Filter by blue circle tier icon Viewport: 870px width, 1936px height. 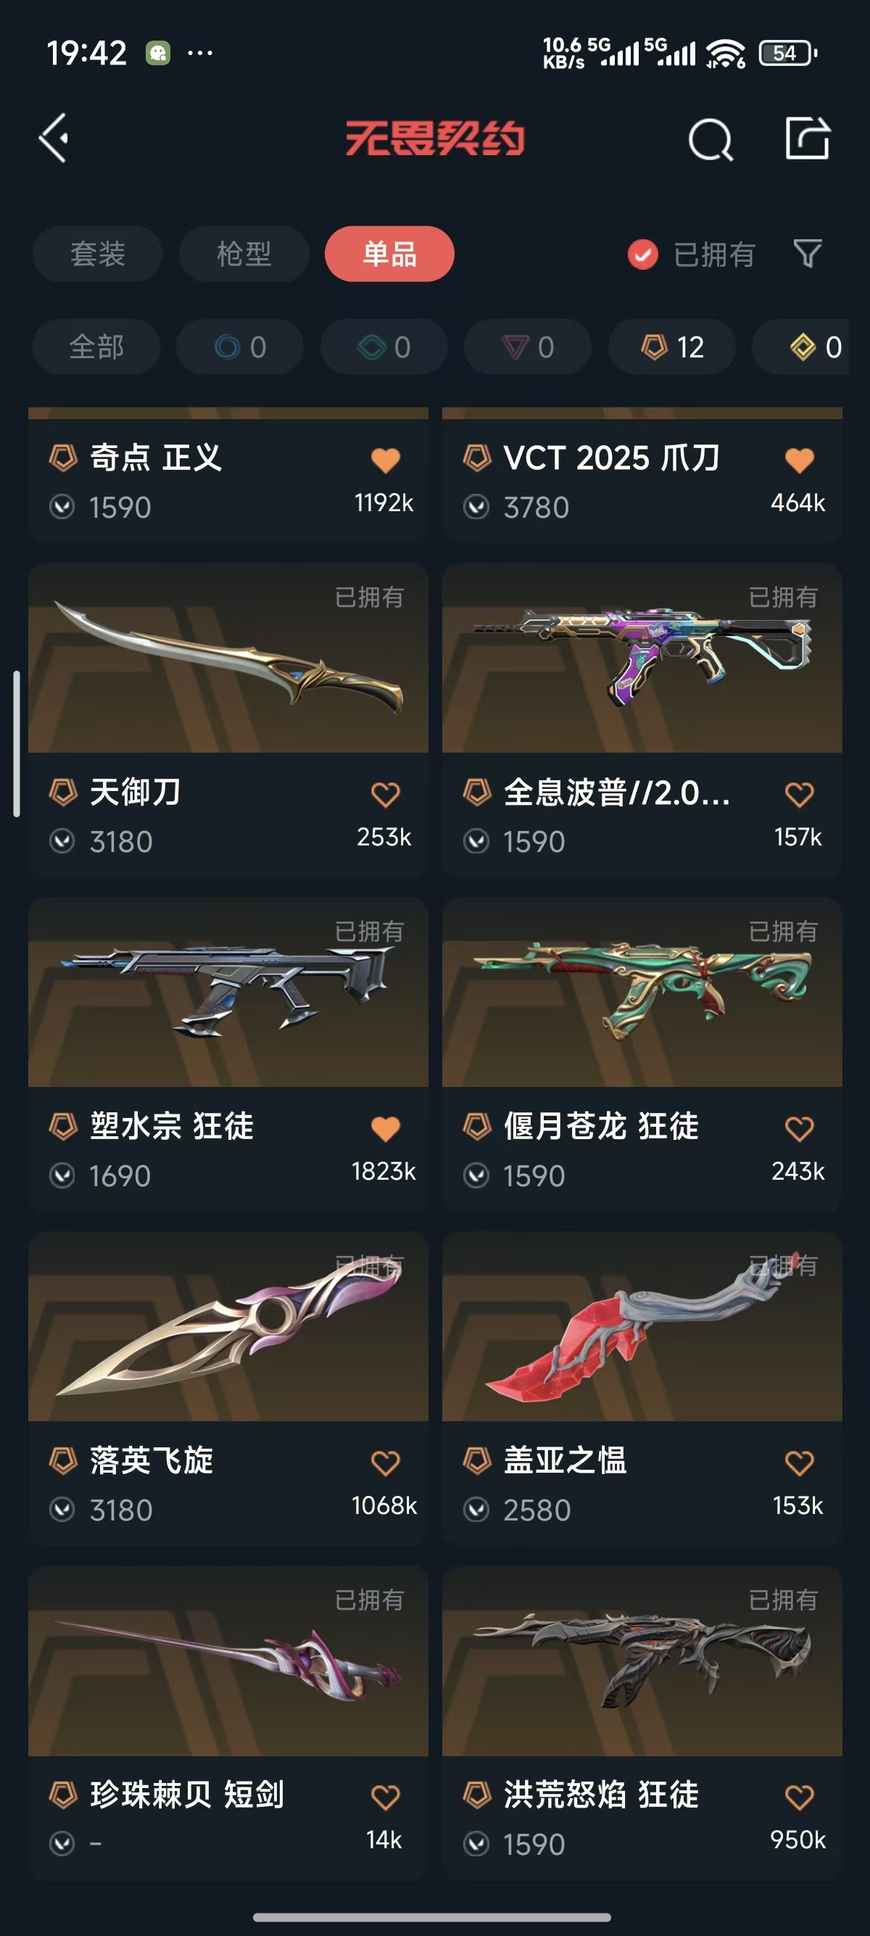240,347
